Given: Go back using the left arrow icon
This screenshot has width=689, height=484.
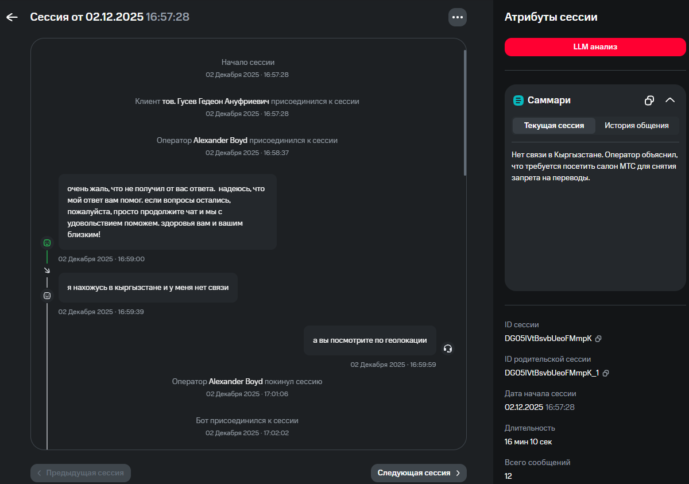Looking at the screenshot, I should [x=12, y=17].
